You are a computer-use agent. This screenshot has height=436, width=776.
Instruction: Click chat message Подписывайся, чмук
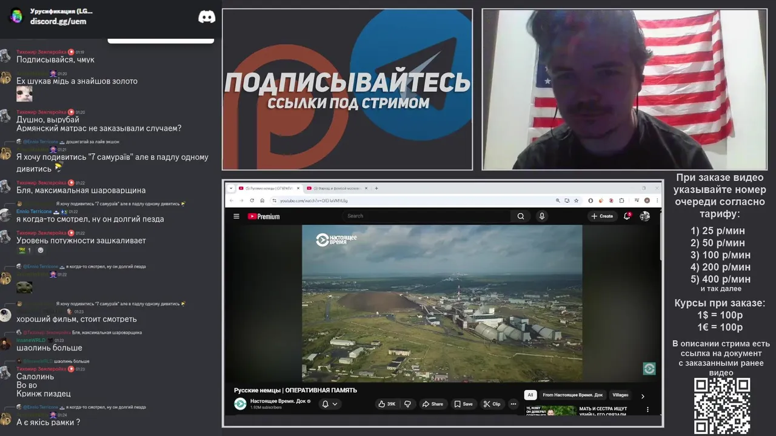pos(55,59)
